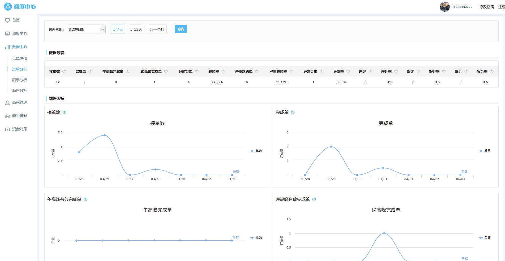
Task: Click help icon next to 接单数 column header
Action: pyautogui.click(x=64, y=71)
